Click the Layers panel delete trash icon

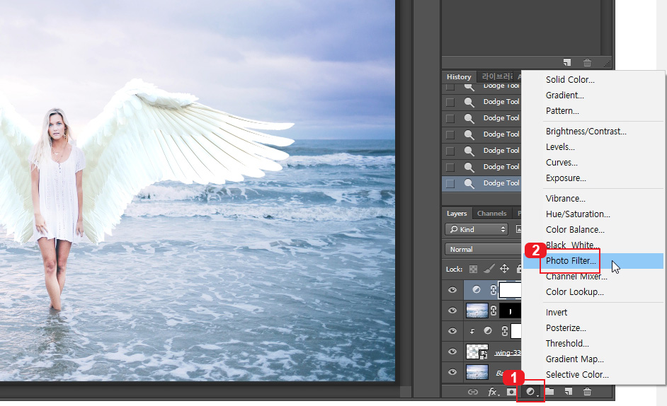pos(587,392)
